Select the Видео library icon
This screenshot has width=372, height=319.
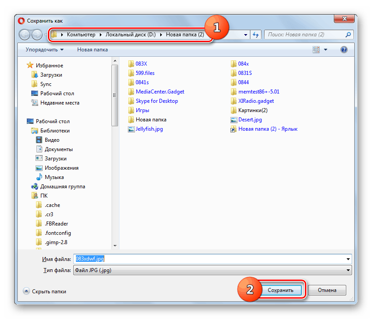click(39, 140)
